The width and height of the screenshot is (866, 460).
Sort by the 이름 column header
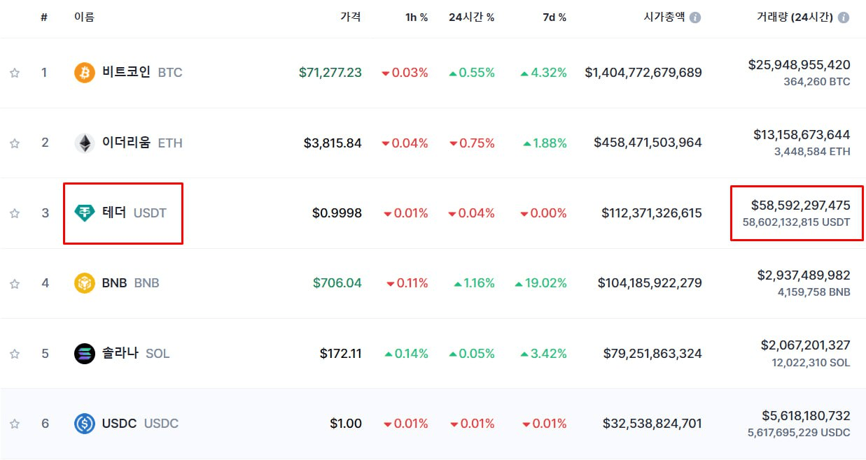click(84, 17)
